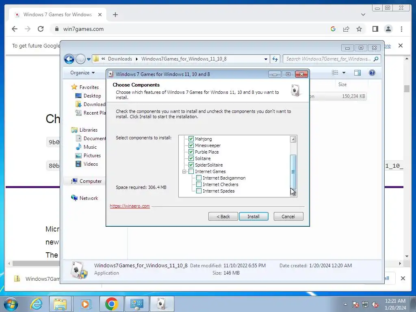The image size is (416, 312).
Task: Select Favorites in navigation pane
Action: point(89,87)
